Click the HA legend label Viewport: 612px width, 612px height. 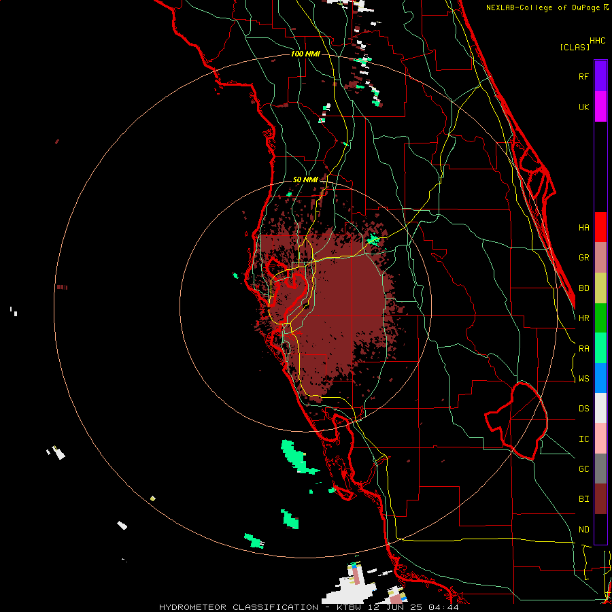(584, 227)
